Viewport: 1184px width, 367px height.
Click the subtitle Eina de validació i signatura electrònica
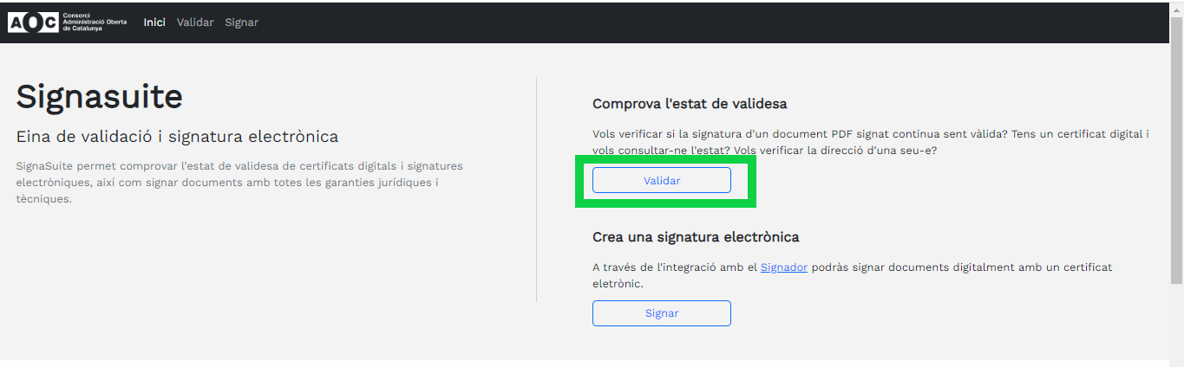[x=177, y=137]
